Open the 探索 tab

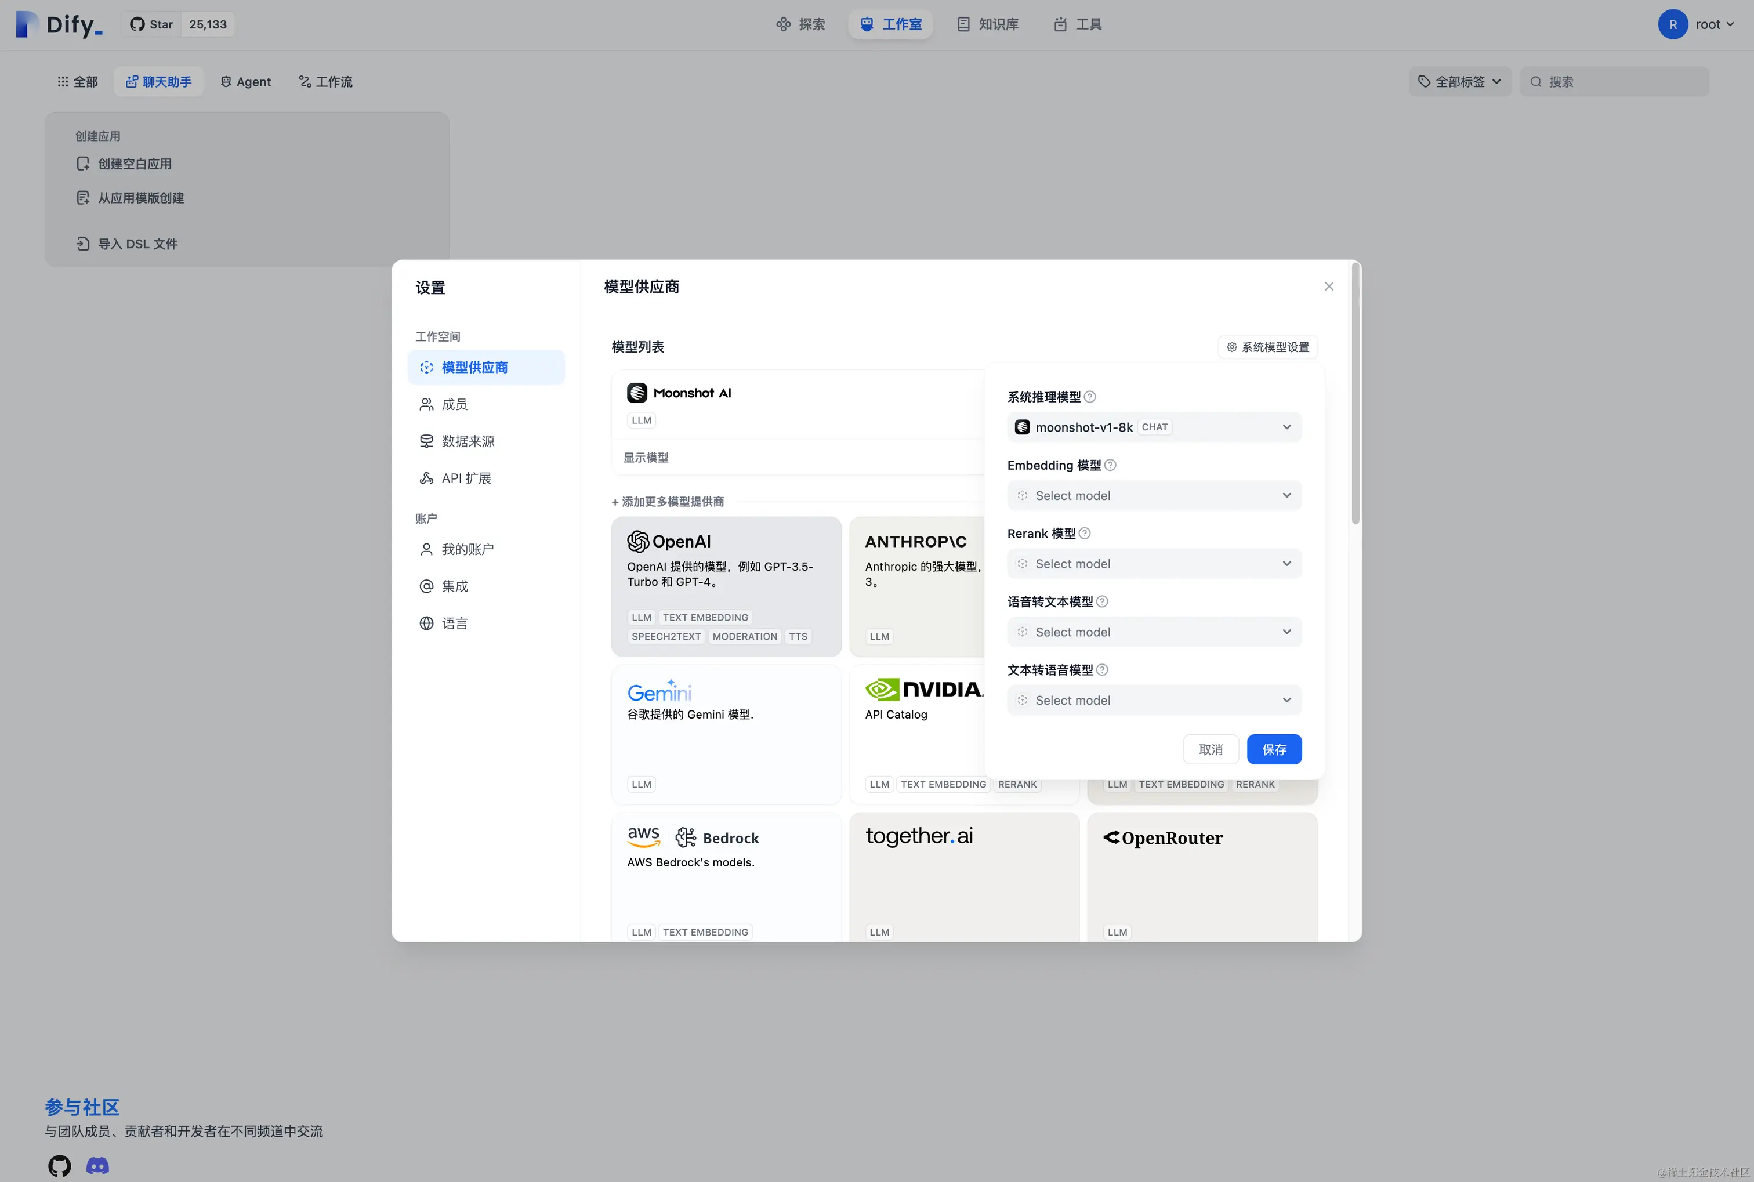[800, 24]
